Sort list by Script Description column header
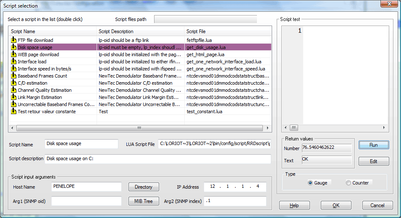The image size is (401, 218). pos(140,31)
